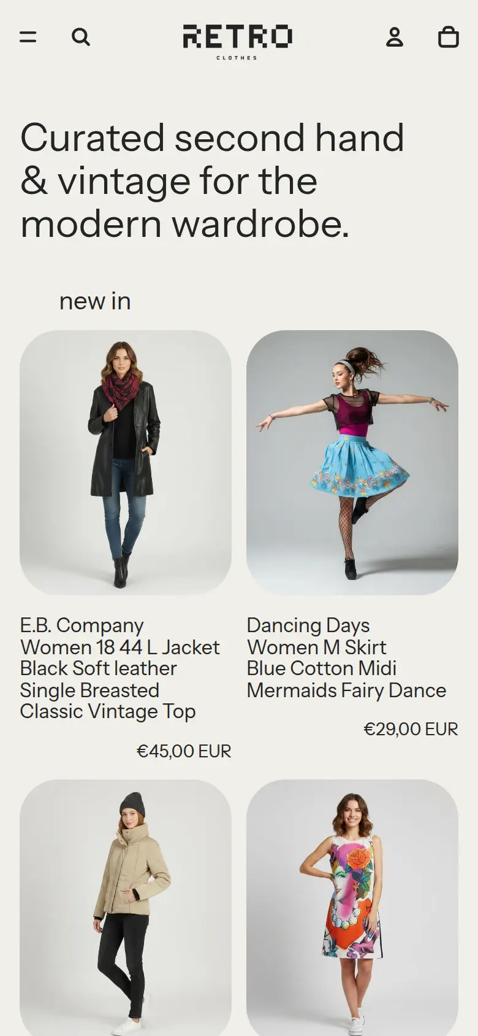
Task: Click the €29,00 EUR price
Action: 411,729
